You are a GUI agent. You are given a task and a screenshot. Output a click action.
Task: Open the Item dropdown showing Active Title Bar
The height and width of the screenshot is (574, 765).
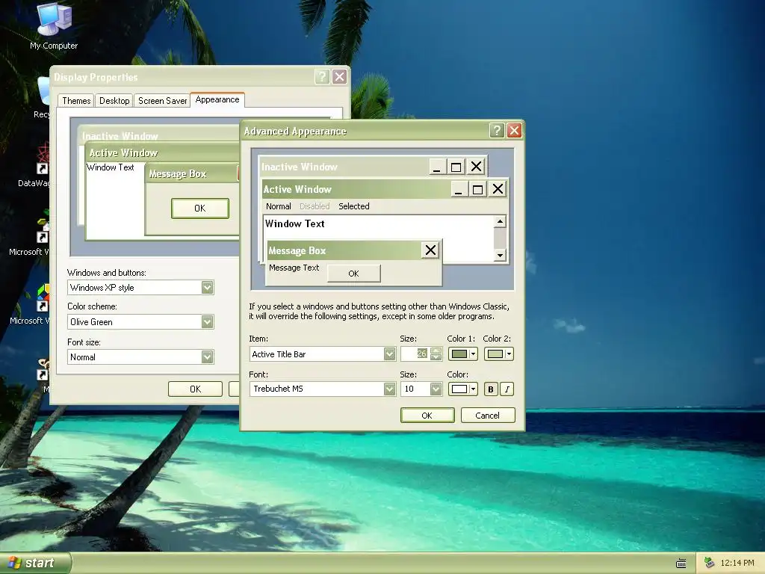(389, 354)
